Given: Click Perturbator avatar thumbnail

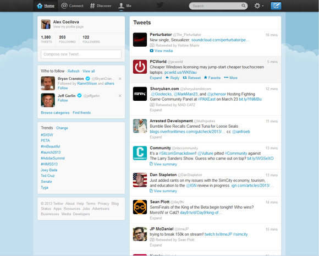Looking at the screenshot, I should (x=140, y=40).
